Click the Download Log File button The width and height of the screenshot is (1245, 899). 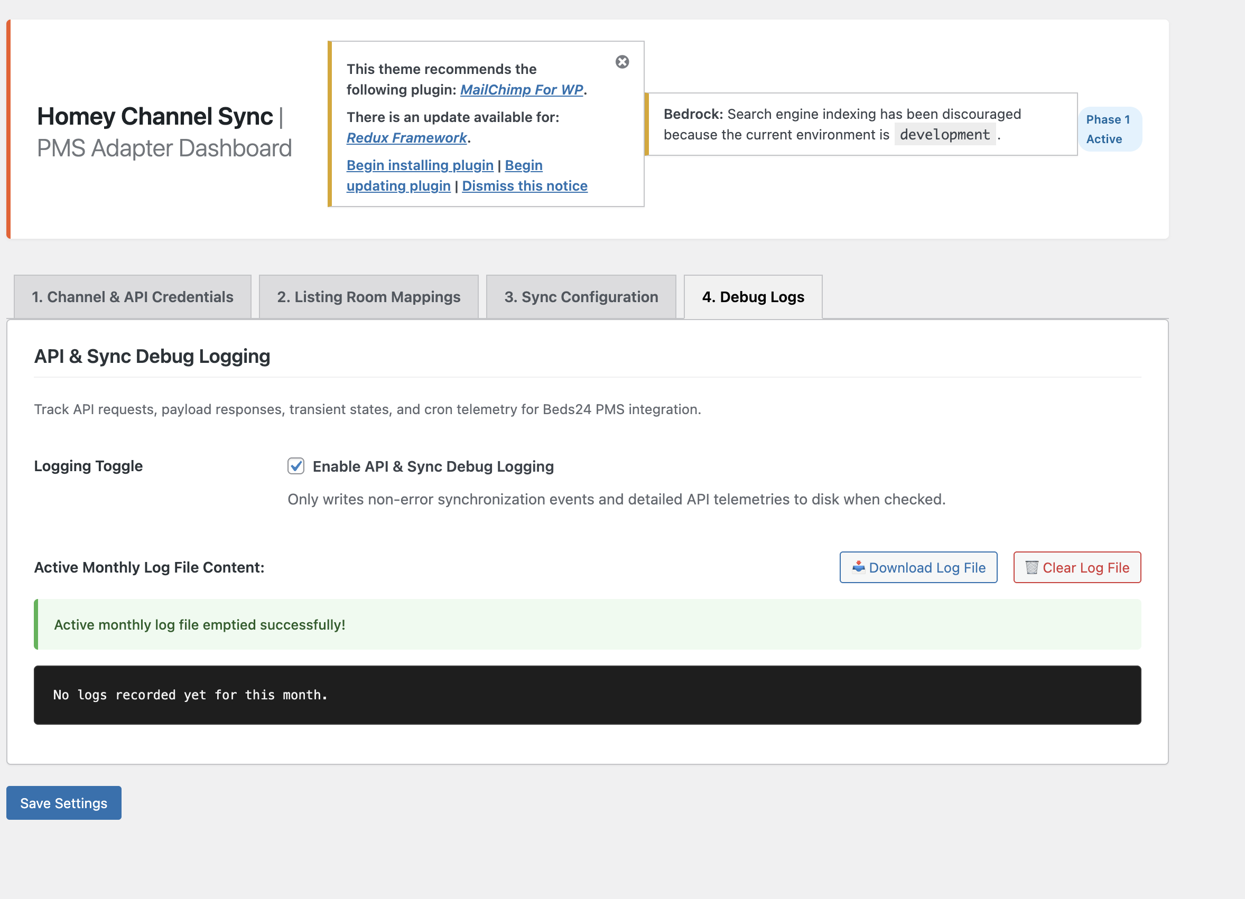coord(918,567)
